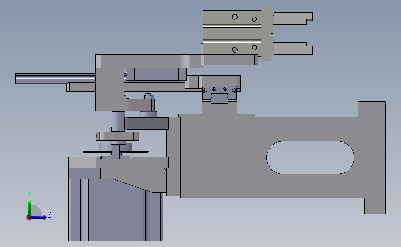Click the red origin dot of coordinate triad

coord(29,218)
